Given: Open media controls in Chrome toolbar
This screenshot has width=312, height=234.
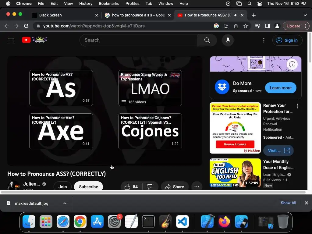Looking at the screenshot, I should click(258, 26).
